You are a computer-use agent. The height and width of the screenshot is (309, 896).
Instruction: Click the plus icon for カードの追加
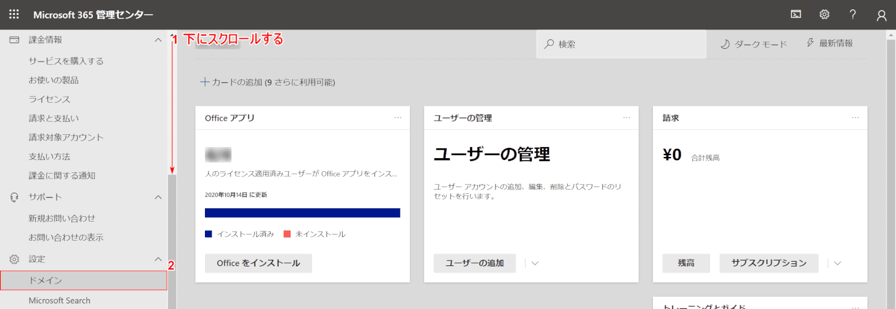pyautogui.click(x=204, y=82)
